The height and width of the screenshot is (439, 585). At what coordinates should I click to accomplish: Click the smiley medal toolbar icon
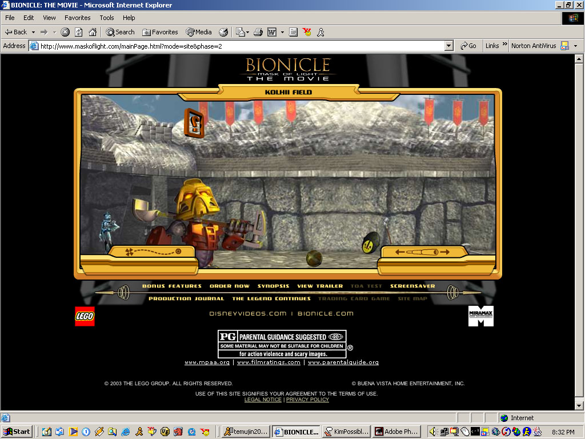[307, 32]
